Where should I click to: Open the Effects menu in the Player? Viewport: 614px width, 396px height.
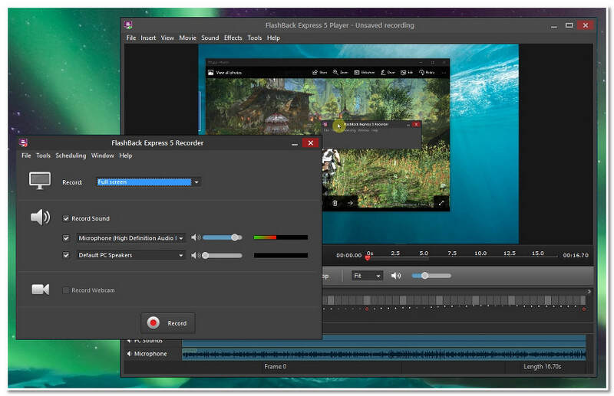pos(233,38)
